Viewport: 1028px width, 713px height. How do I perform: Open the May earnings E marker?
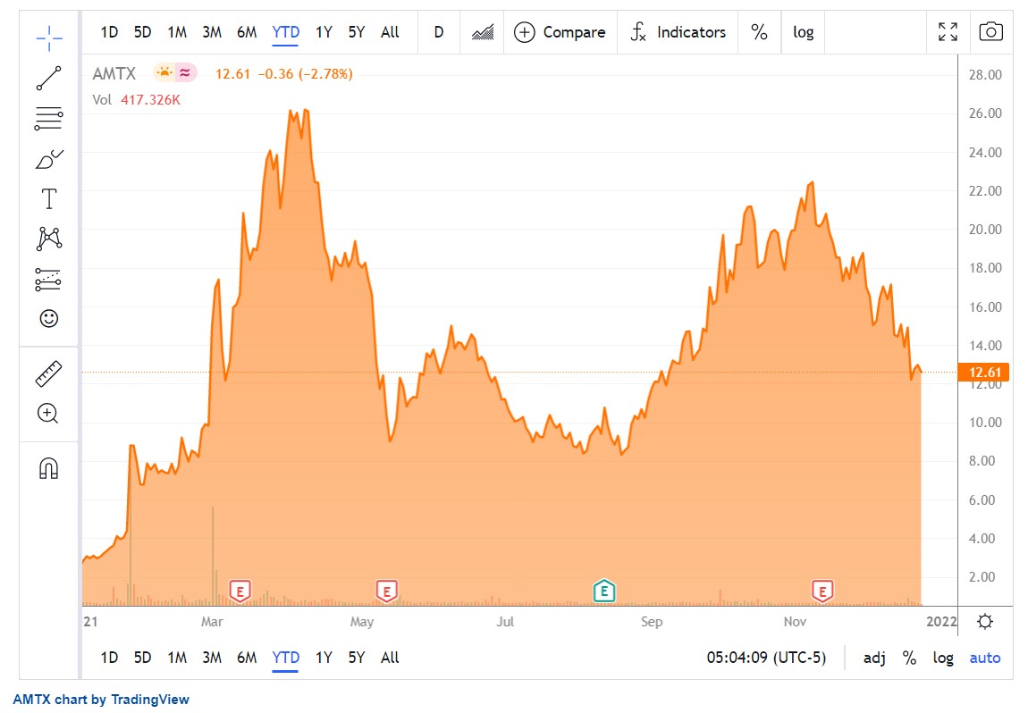[387, 591]
